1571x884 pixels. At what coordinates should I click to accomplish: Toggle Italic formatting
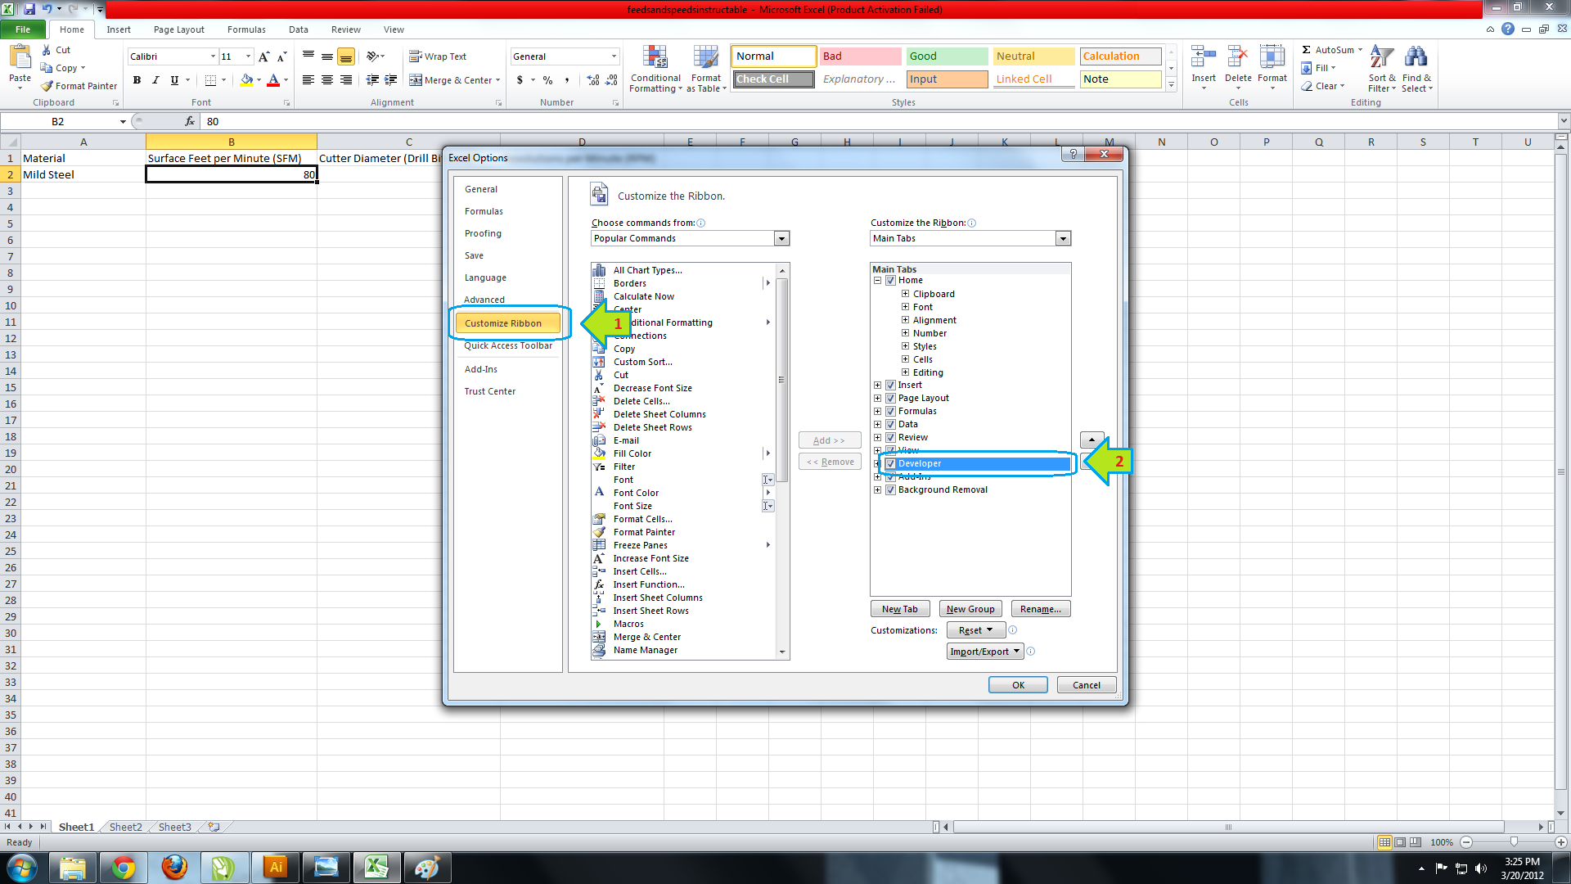click(x=155, y=80)
